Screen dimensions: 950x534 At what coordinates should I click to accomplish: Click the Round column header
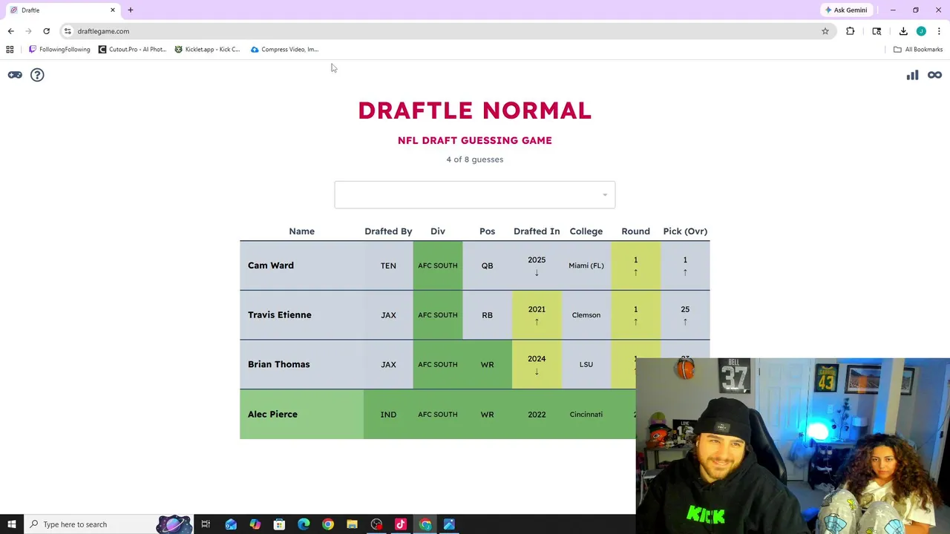click(x=635, y=231)
